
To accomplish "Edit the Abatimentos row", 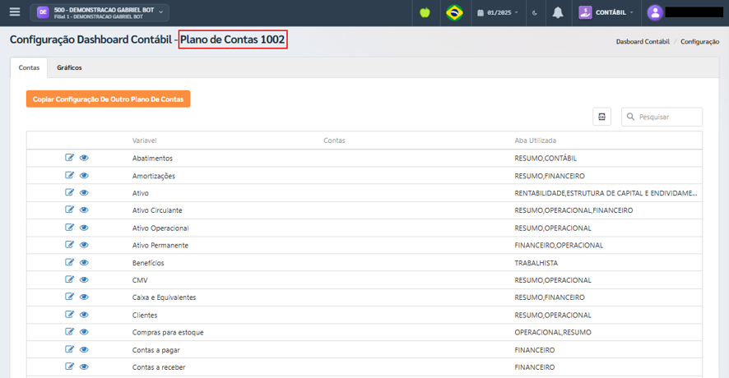I will pyautogui.click(x=69, y=158).
